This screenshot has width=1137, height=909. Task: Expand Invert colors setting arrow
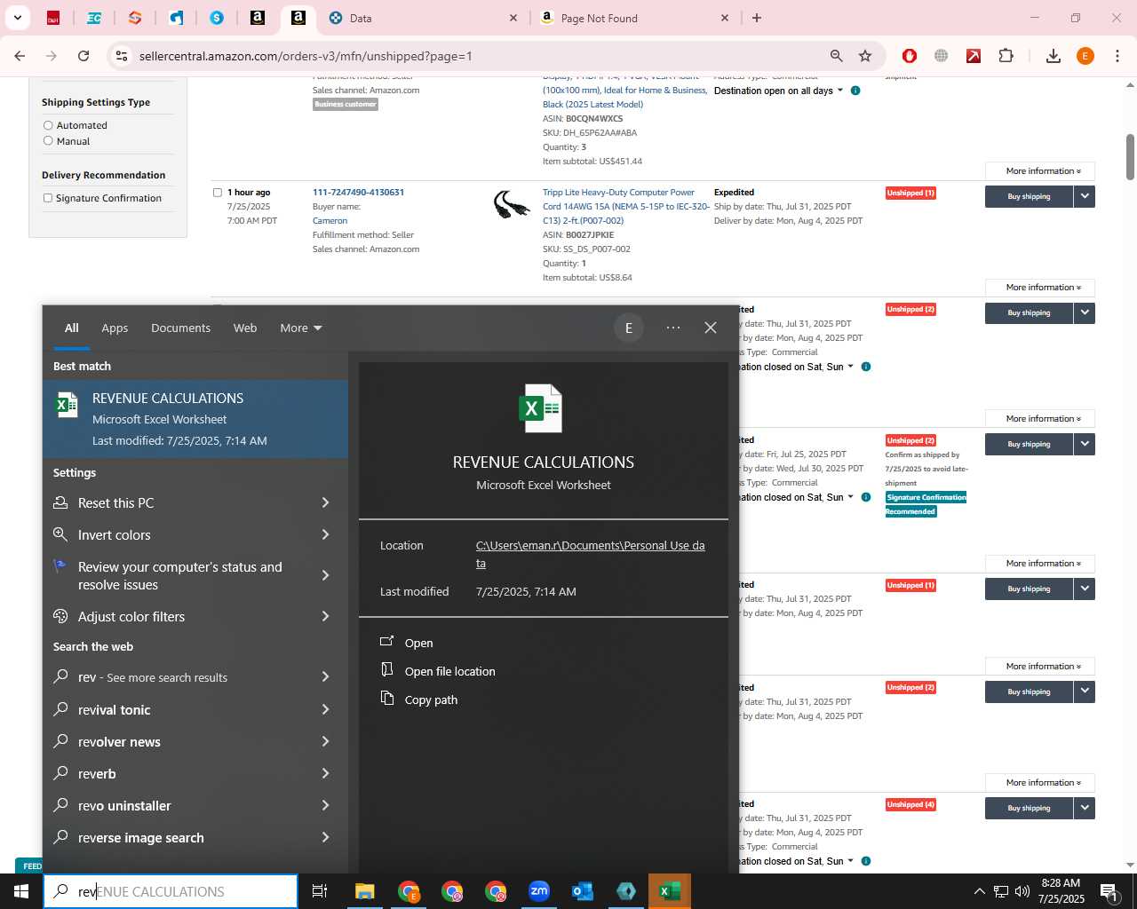[325, 534]
